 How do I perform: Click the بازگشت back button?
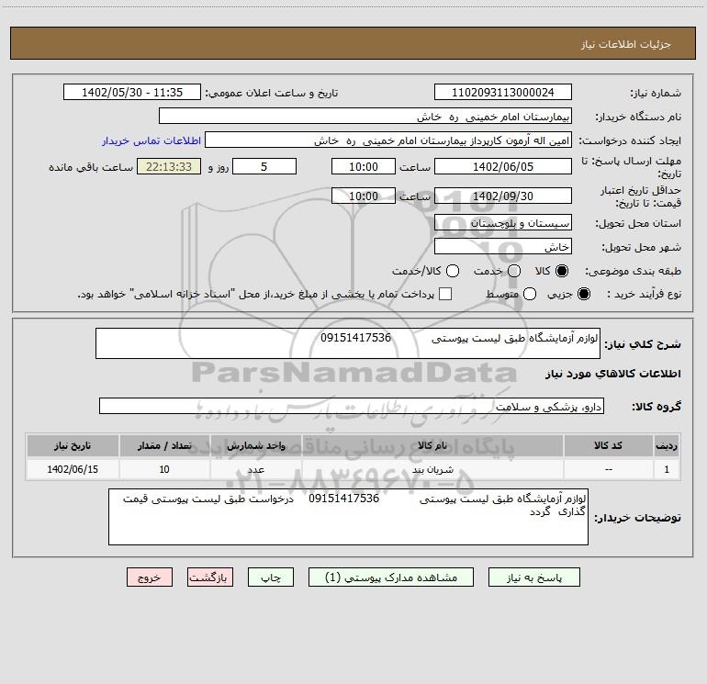click(210, 577)
